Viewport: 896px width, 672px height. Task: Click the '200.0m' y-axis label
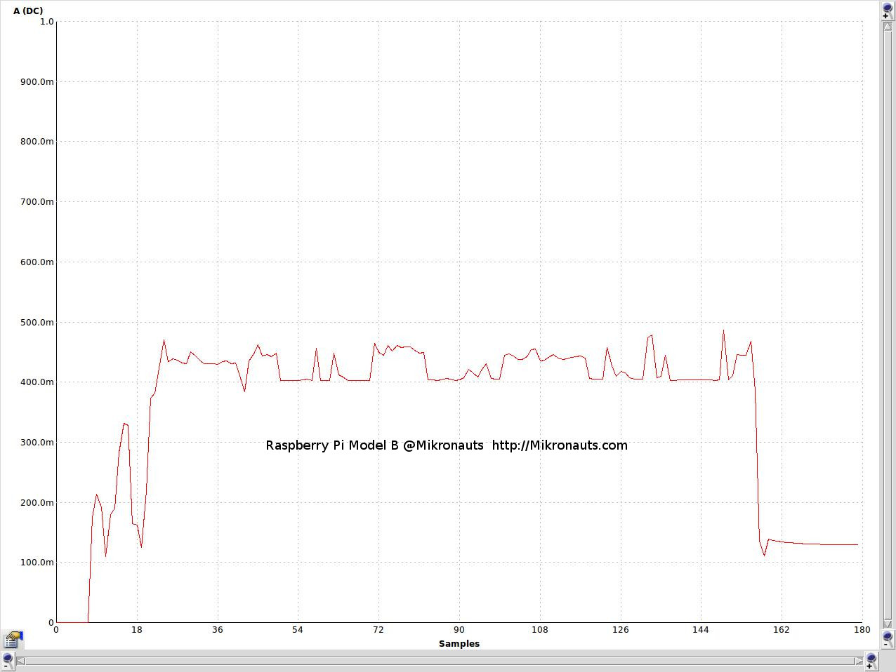click(x=37, y=503)
